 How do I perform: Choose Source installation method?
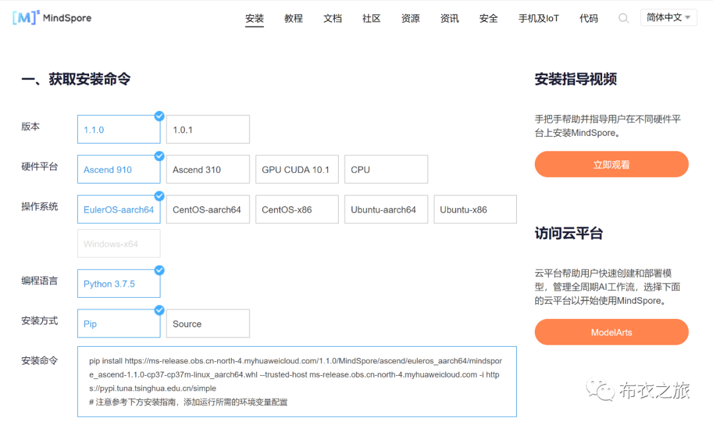208,324
